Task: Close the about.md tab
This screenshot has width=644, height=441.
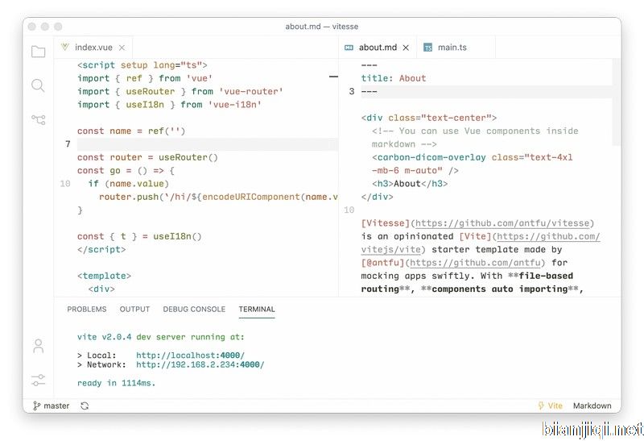Action: [406, 48]
